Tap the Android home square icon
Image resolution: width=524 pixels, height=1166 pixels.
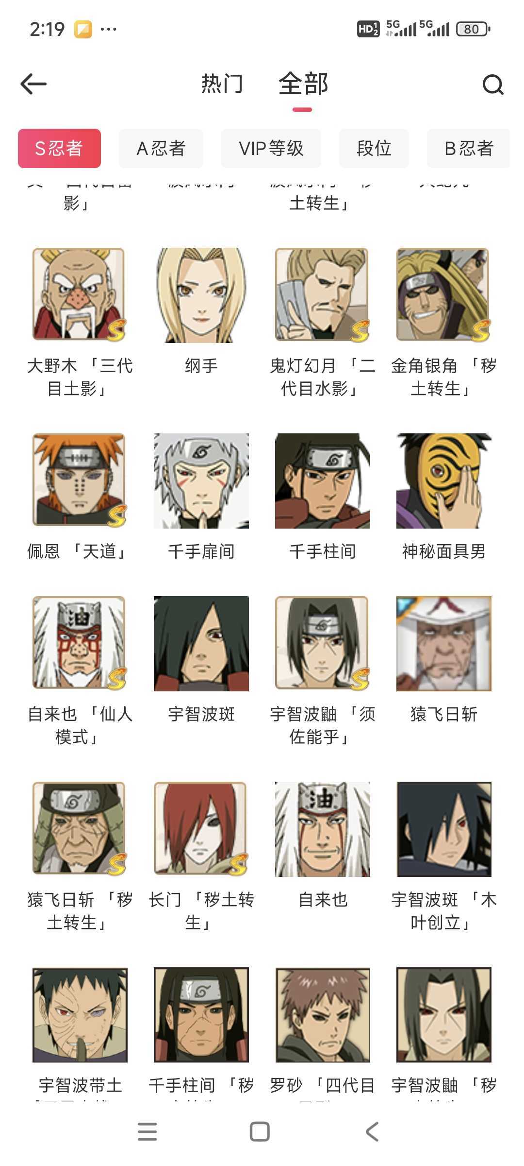click(x=260, y=1132)
